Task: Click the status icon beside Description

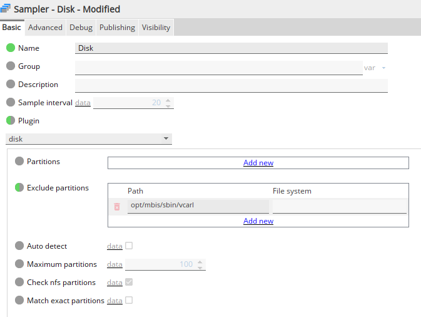Action: tap(11, 85)
